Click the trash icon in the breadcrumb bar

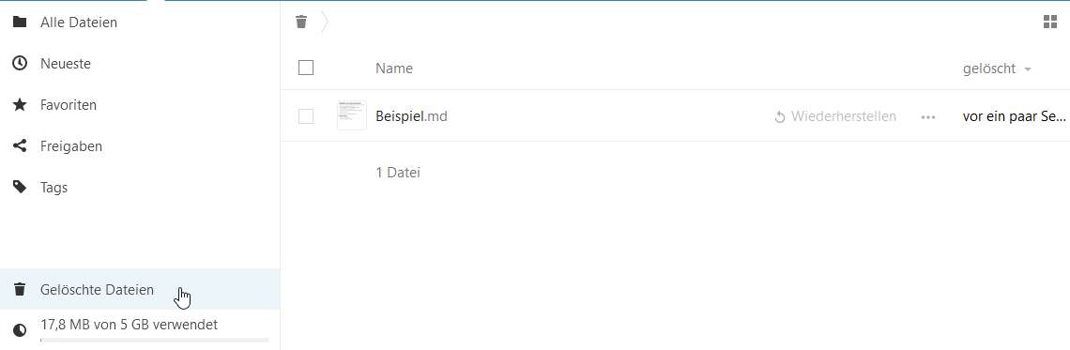point(301,23)
